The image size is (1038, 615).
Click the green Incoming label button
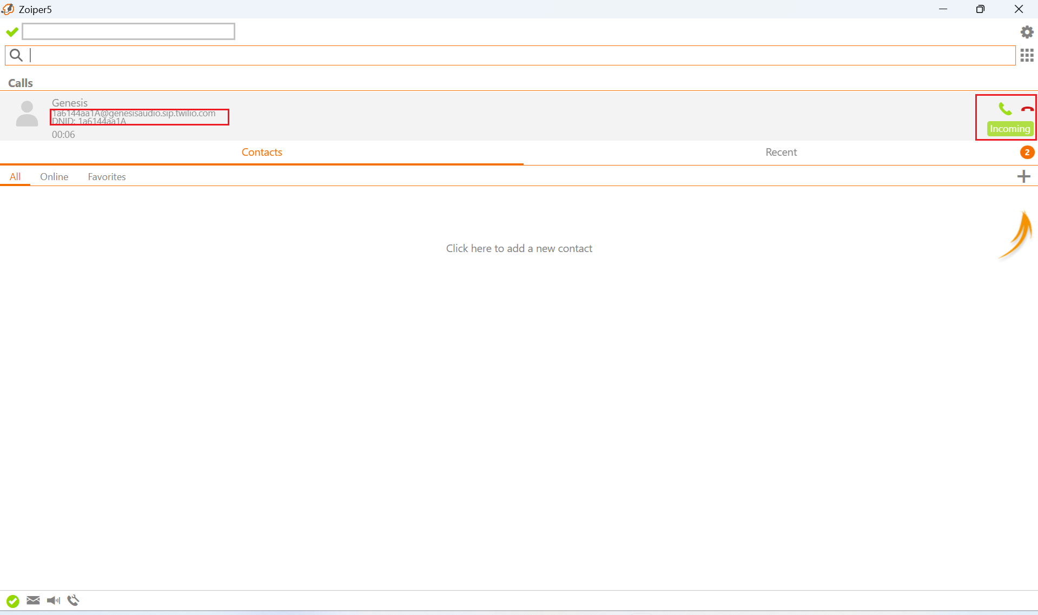pyautogui.click(x=1009, y=129)
